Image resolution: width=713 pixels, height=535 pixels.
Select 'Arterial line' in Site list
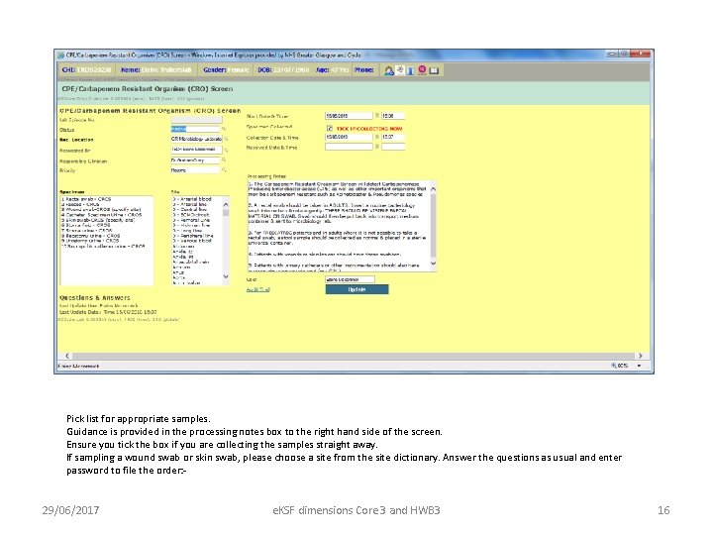tap(190, 204)
